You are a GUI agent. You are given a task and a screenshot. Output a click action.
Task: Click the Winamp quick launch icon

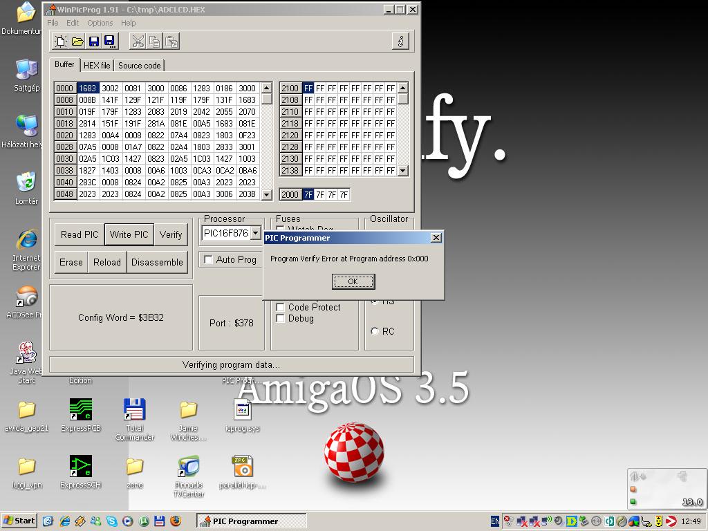click(x=80, y=521)
